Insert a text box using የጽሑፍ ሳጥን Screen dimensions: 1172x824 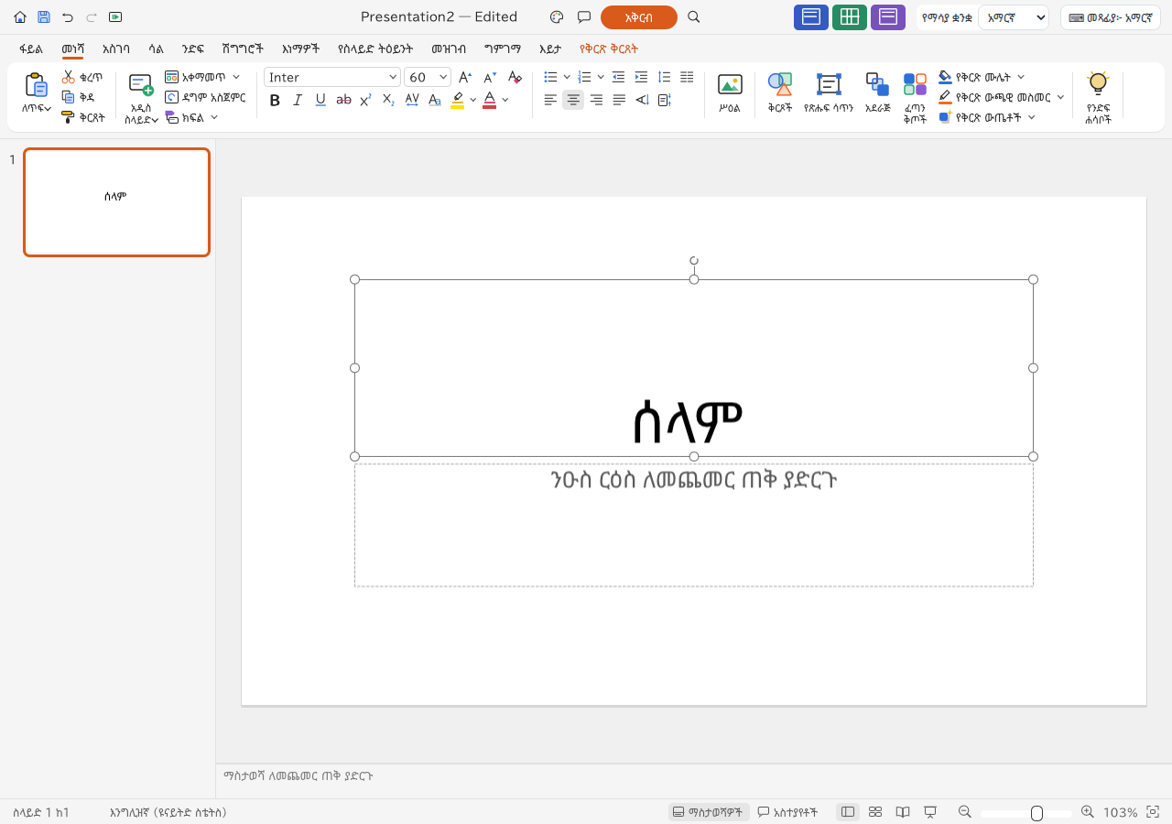click(829, 93)
